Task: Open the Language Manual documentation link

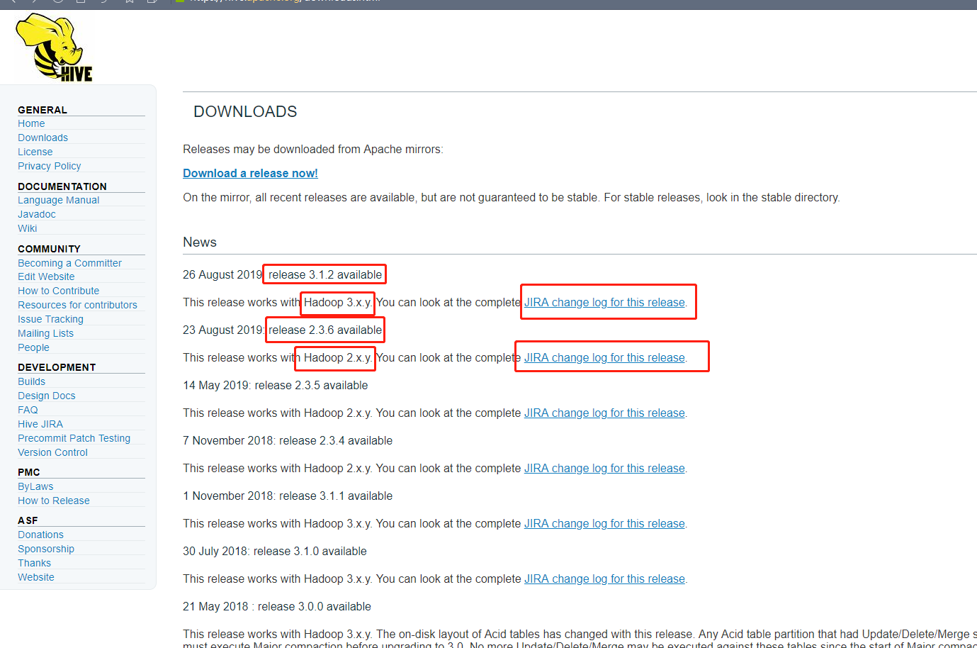Action: click(59, 200)
